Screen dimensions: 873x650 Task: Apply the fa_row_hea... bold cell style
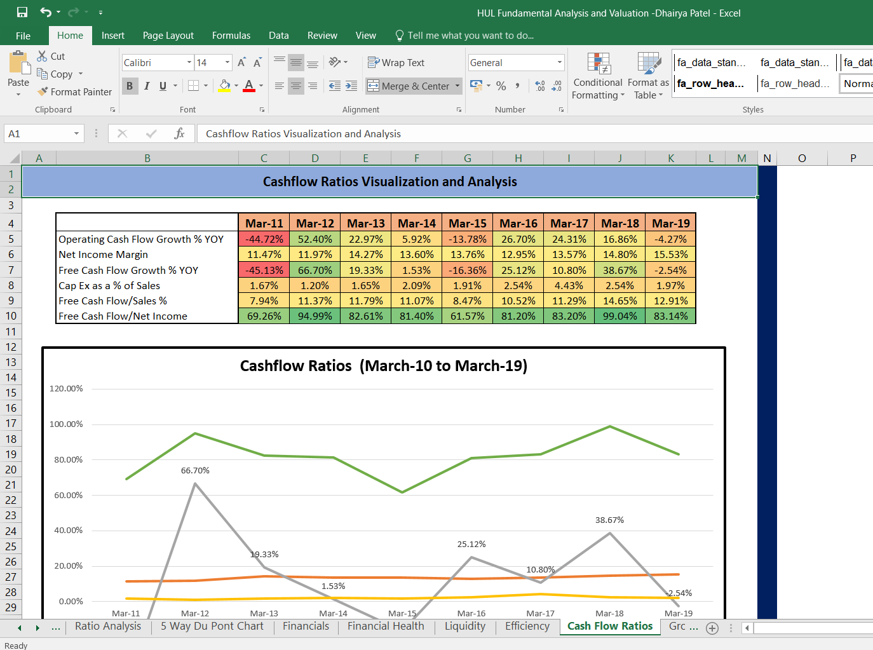point(713,83)
